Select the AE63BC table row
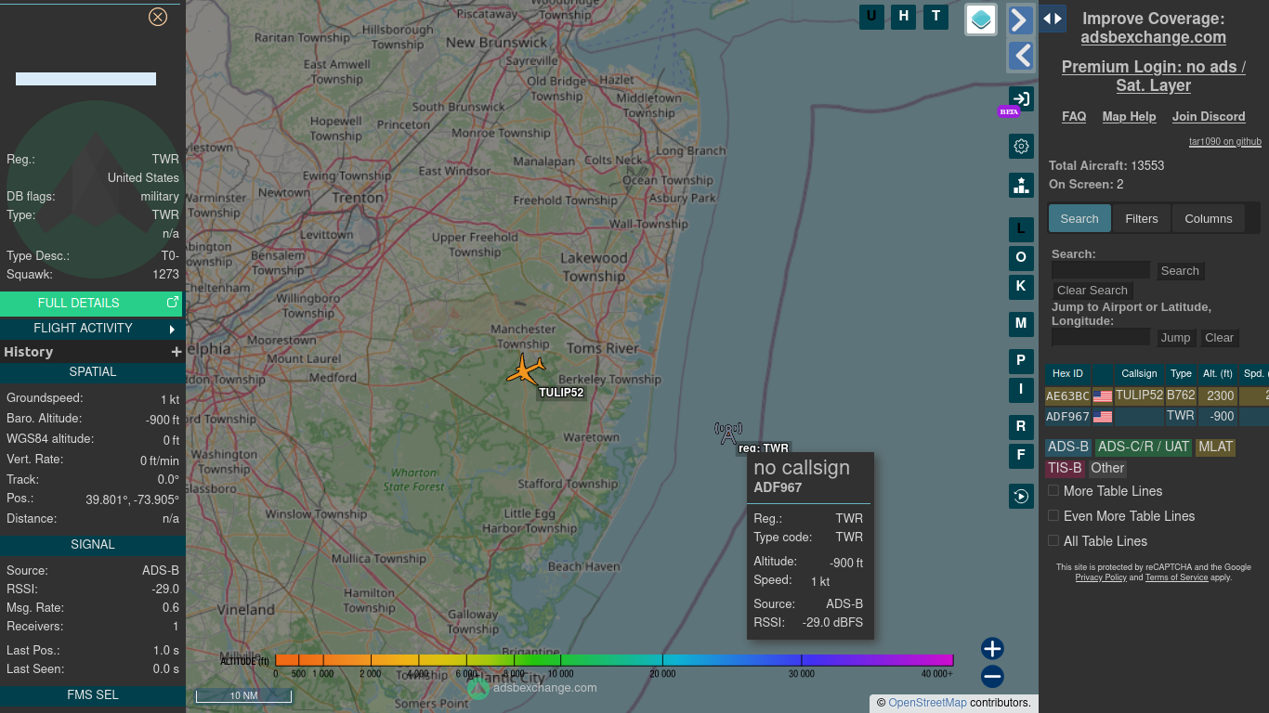This screenshot has width=1269, height=713. point(1157,395)
